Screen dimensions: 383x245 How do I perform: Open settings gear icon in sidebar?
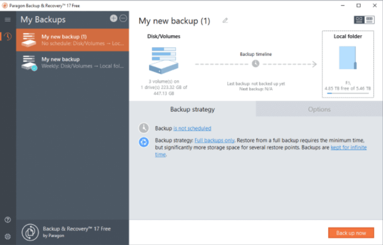pos(7,236)
